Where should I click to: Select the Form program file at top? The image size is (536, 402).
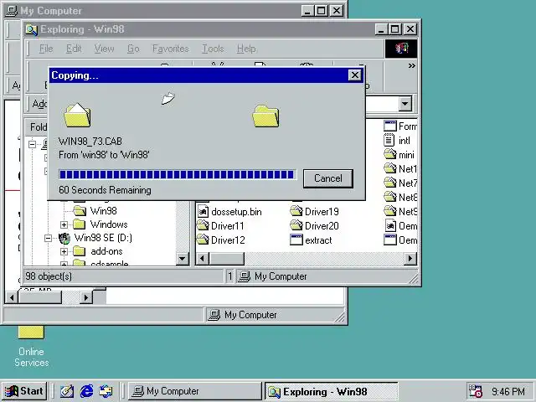pyautogui.click(x=400, y=126)
